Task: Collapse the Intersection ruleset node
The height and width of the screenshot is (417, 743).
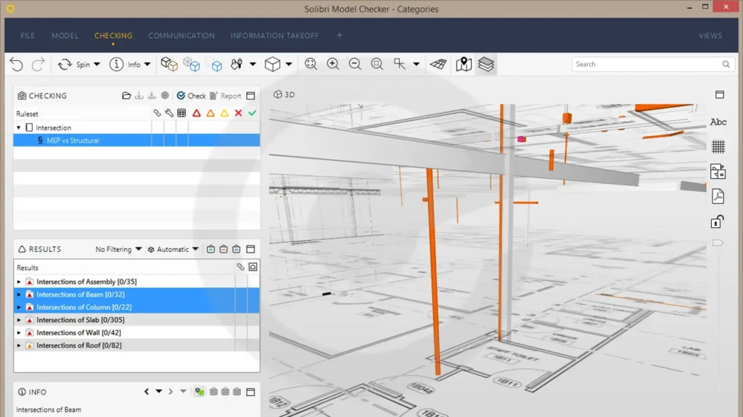Action: pyautogui.click(x=19, y=127)
